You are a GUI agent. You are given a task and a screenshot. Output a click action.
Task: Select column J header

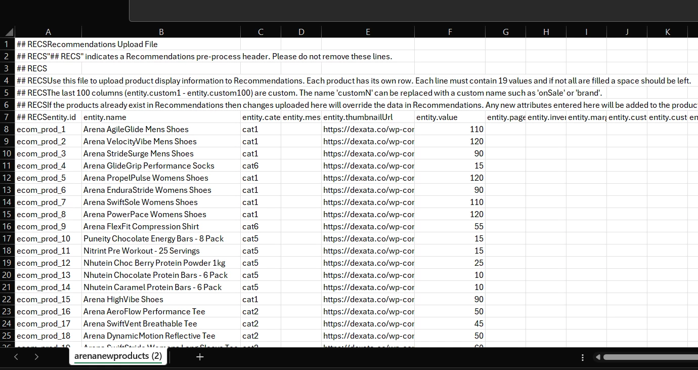[x=627, y=32]
